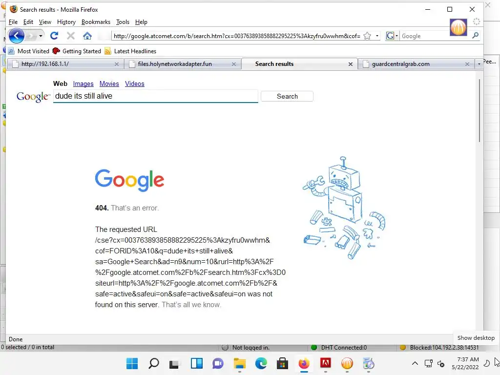Click the search magnifier icon in search bar
Viewport: 500px width, 375px height.
tap(476, 36)
